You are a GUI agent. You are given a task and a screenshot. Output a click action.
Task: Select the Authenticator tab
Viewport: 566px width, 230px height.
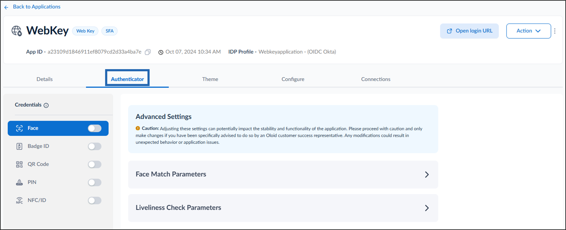pos(127,79)
